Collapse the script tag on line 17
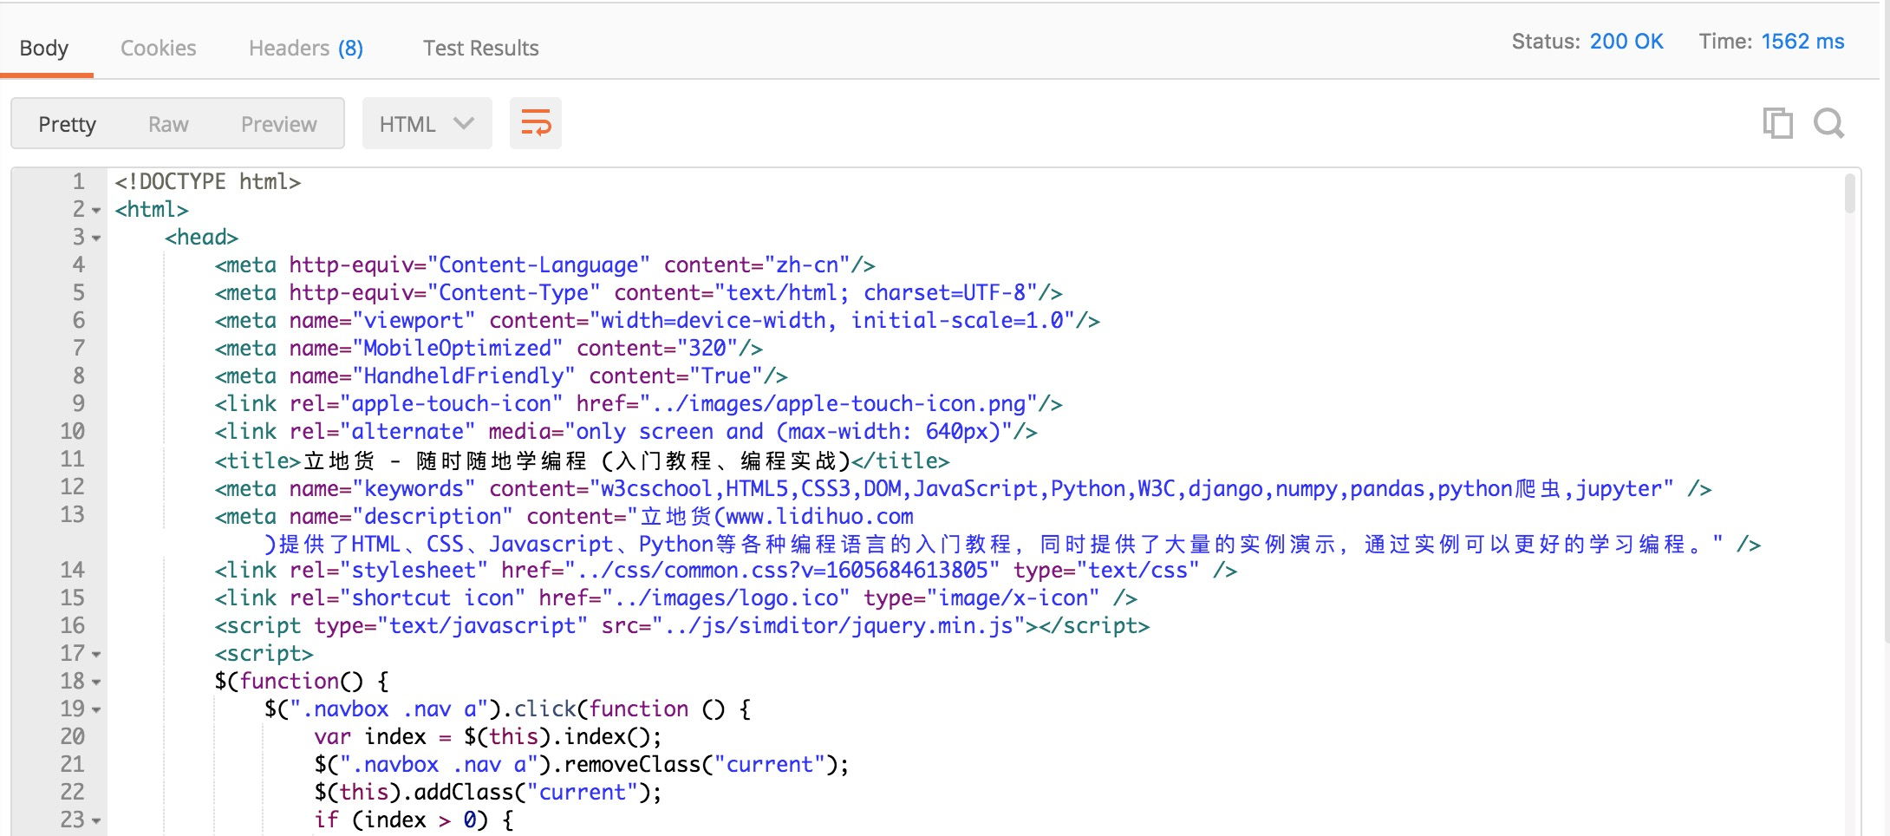The height and width of the screenshot is (836, 1890). tap(96, 655)
